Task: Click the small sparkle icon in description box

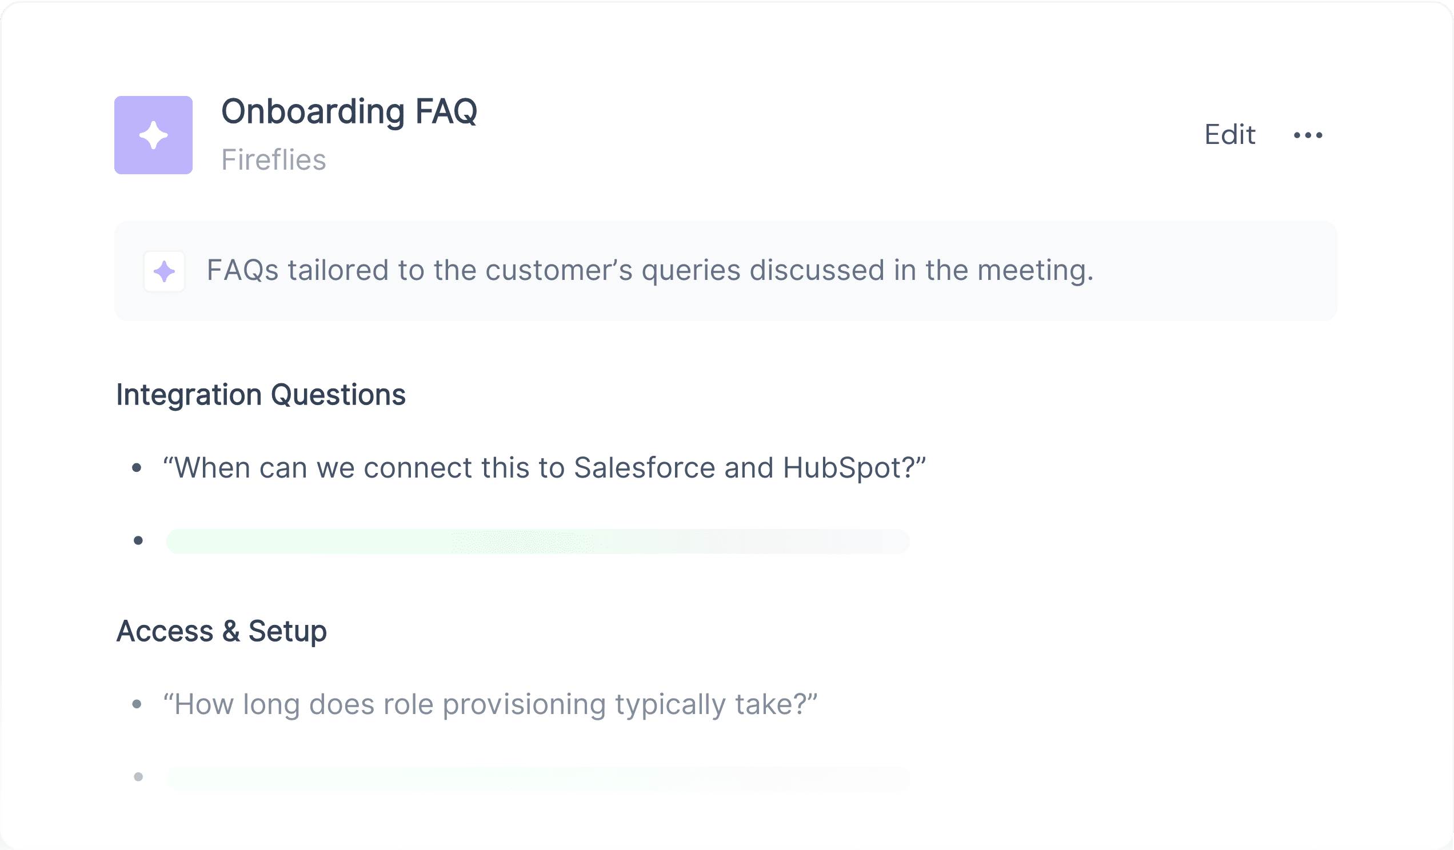Action: point(165,271)
